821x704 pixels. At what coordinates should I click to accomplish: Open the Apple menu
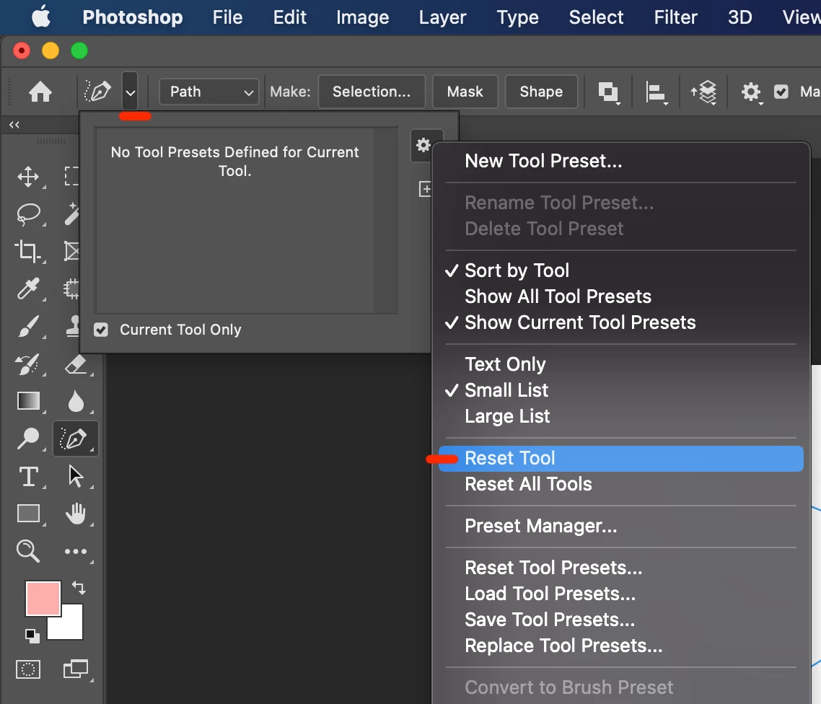41,17
